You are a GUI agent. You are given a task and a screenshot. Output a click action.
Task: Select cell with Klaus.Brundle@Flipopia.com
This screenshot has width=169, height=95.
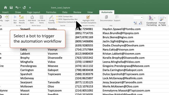click(121, 33)
